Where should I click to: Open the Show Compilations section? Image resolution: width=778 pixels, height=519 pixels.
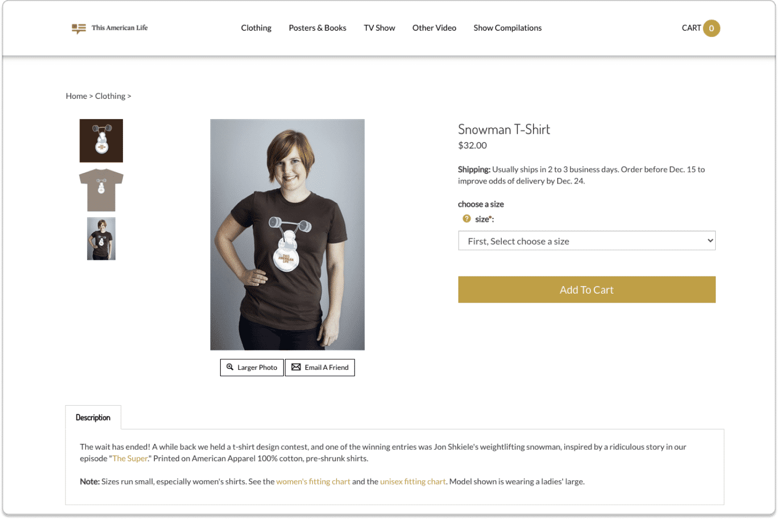[x=507, y=28]
